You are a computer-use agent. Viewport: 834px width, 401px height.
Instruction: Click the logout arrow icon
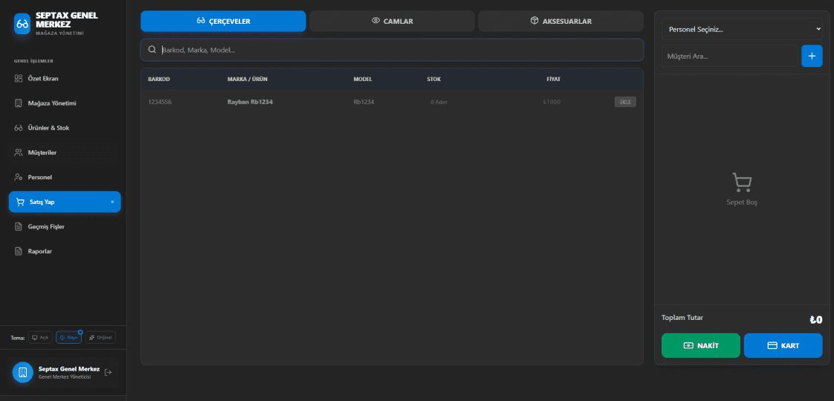point(108,372)
